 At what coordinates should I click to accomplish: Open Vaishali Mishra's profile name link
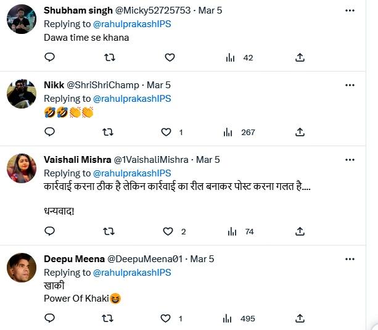(x=73, y=160)
